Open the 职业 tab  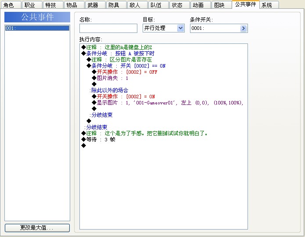coord(32,5)
